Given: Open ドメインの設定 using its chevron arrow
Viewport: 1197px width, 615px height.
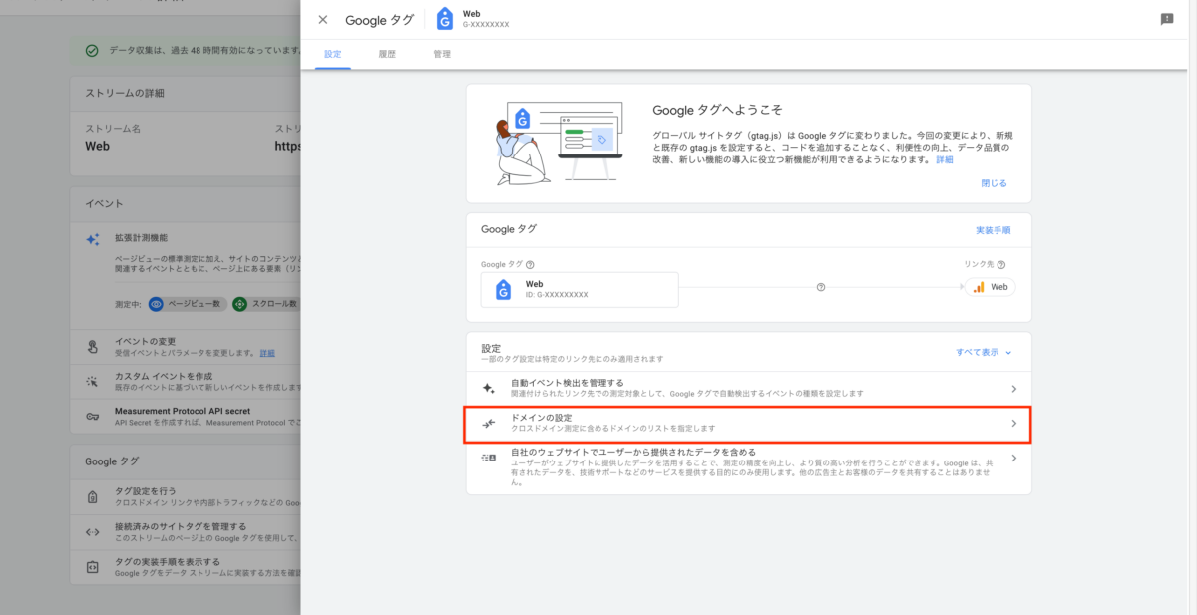Looking at the screenshot, I should click(x=1014, y=424).
